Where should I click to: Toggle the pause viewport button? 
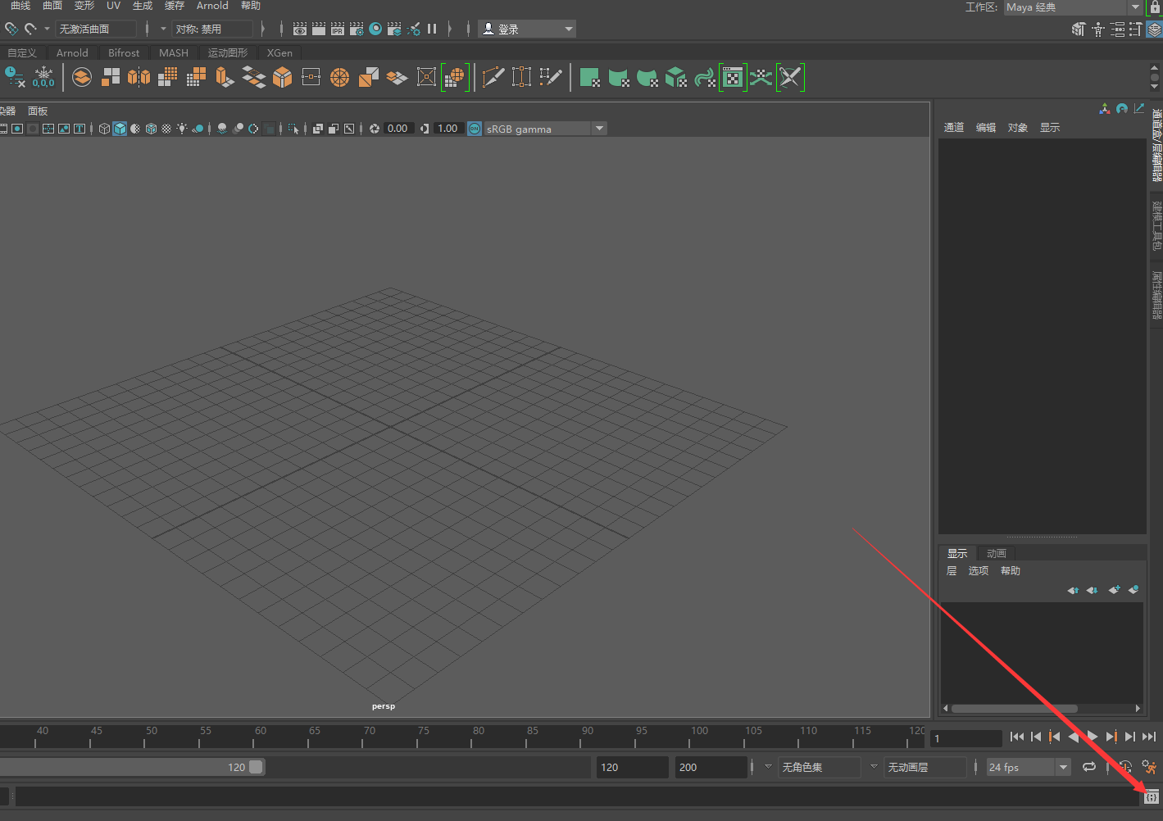click(432, 29)
